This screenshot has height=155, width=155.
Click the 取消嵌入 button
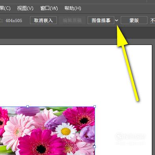pos(43,20)
